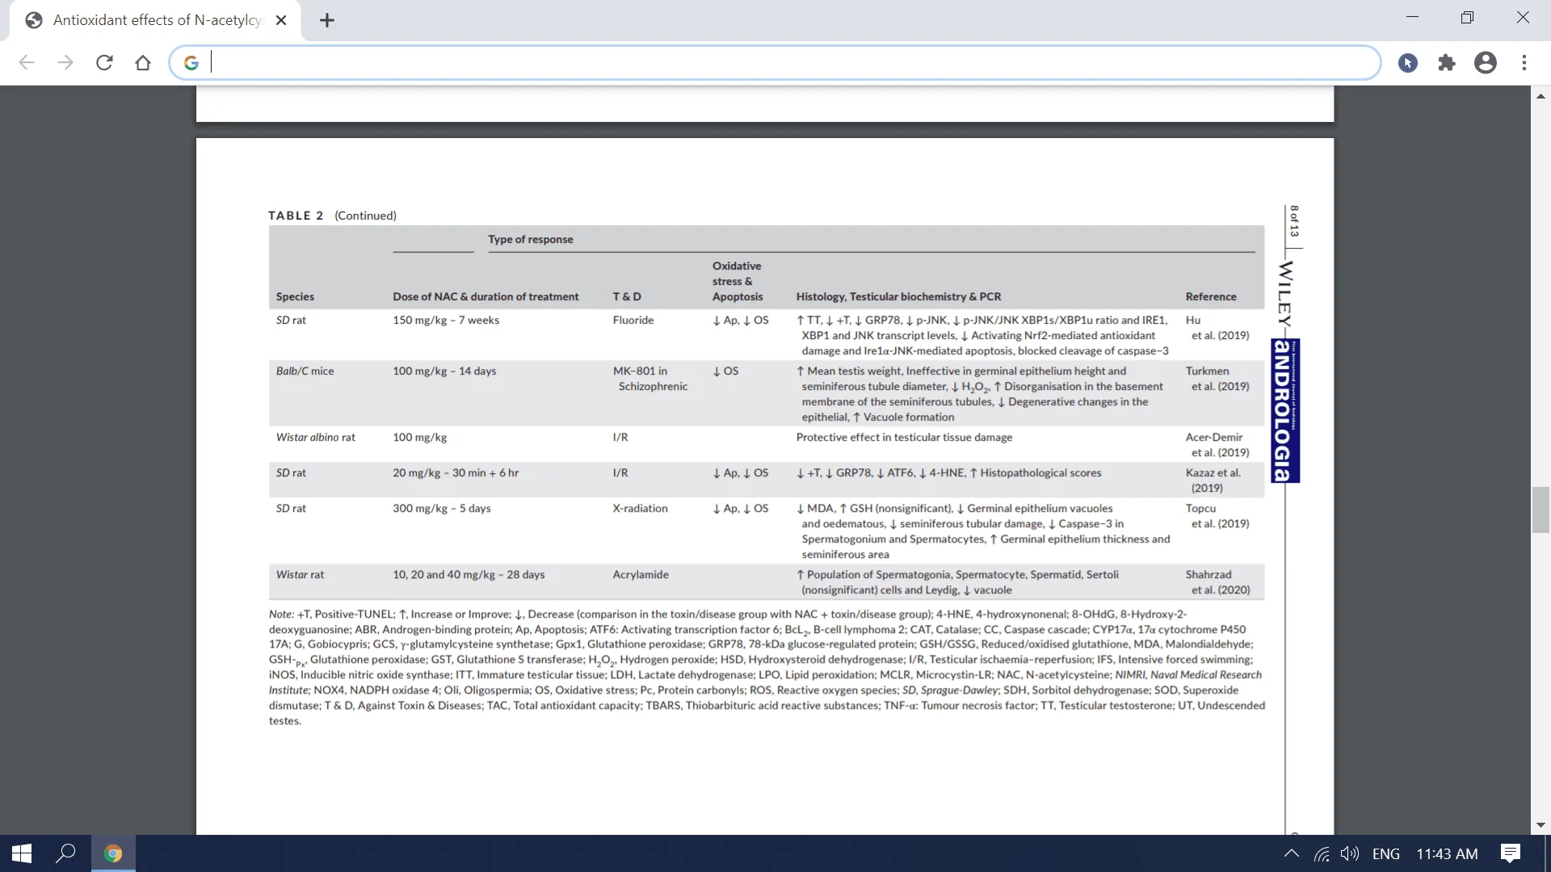Click 'Protective effect in testicular tissue damage'
The height and width of the screenshot is (872, 1551).
(904, 437)
